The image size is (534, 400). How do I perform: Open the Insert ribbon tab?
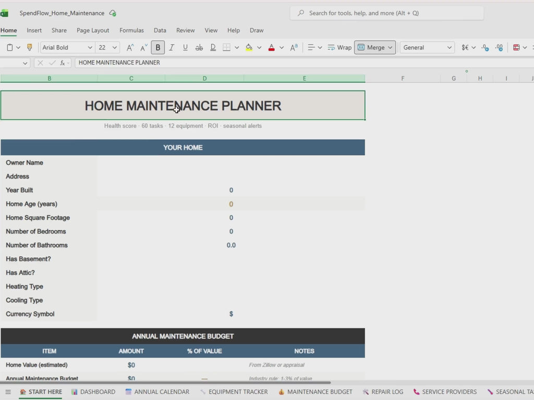click(34, 30)
